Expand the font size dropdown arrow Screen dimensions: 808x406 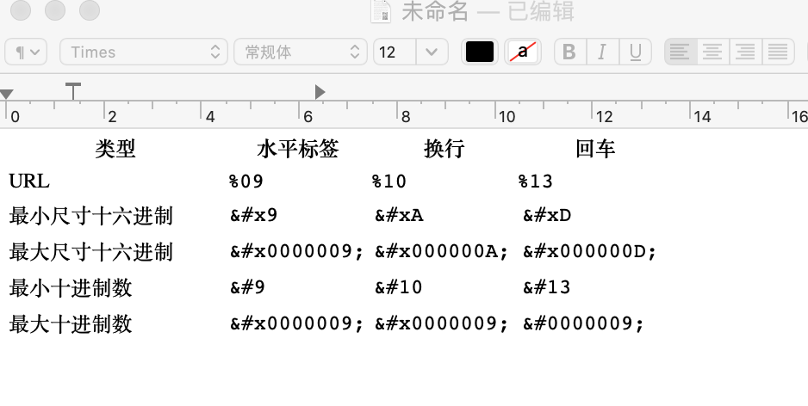(x=432, y=52)
